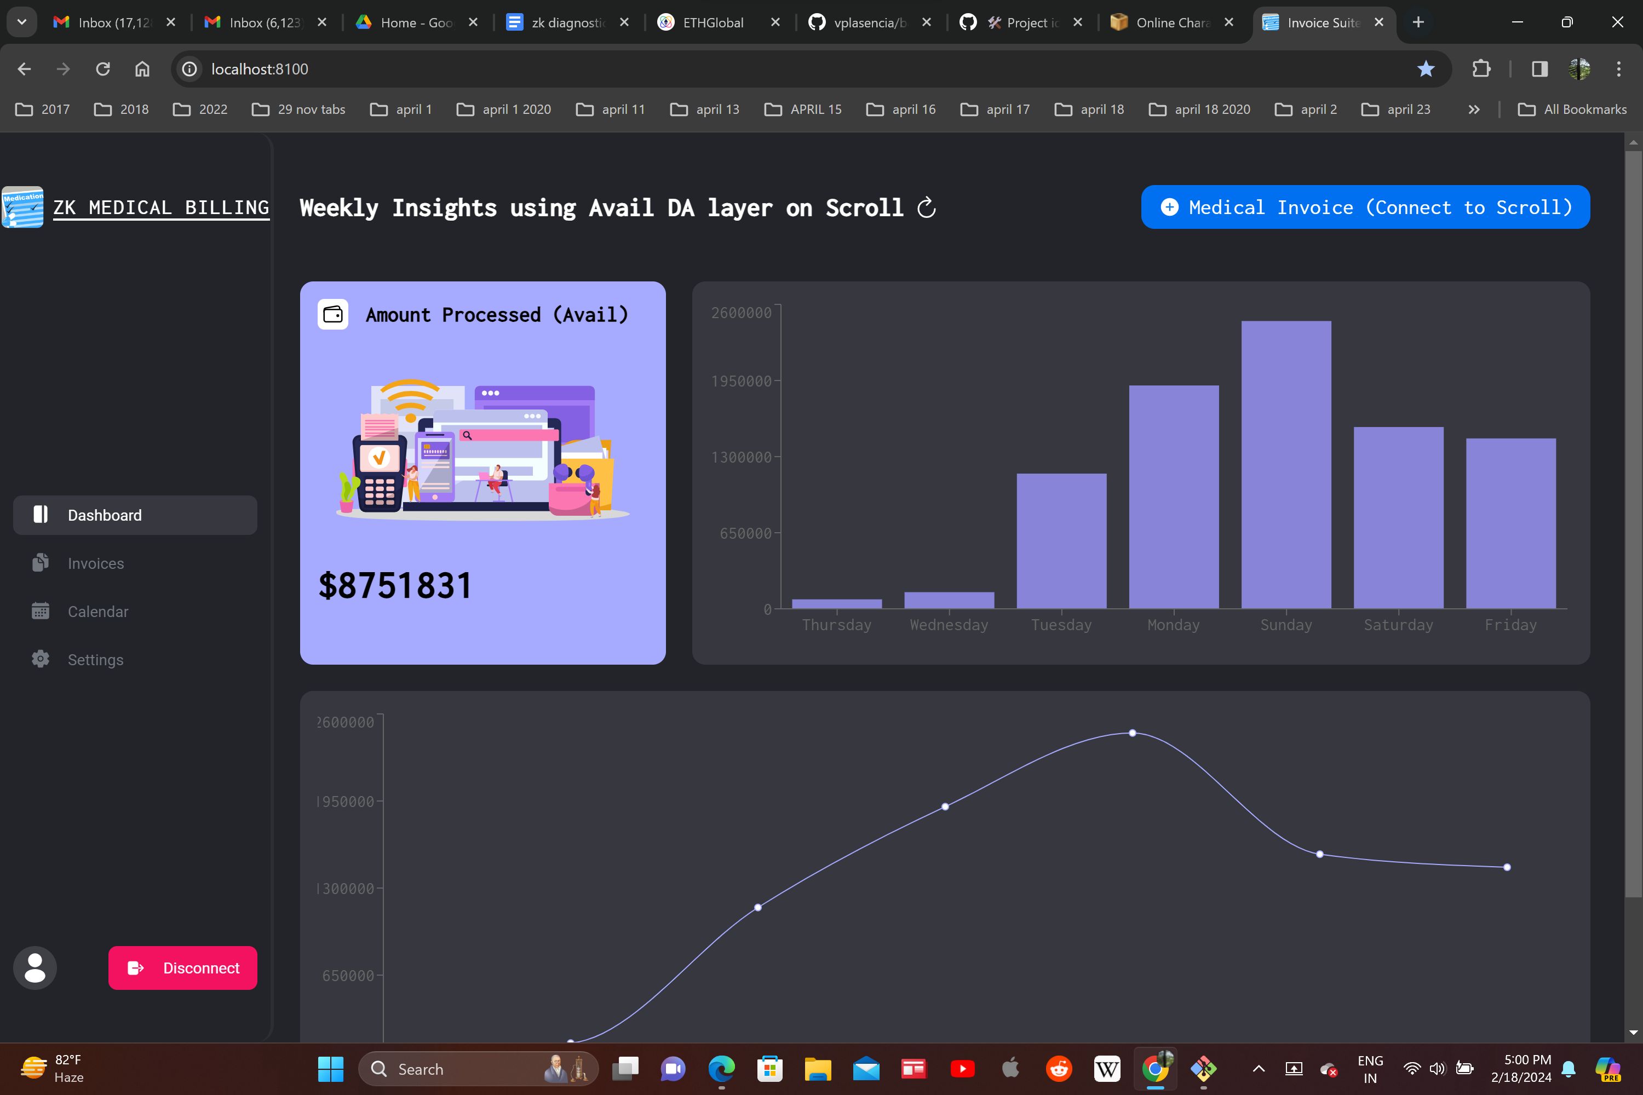
Task: Open the Invoices sidebar item
Action: [135, 563]
